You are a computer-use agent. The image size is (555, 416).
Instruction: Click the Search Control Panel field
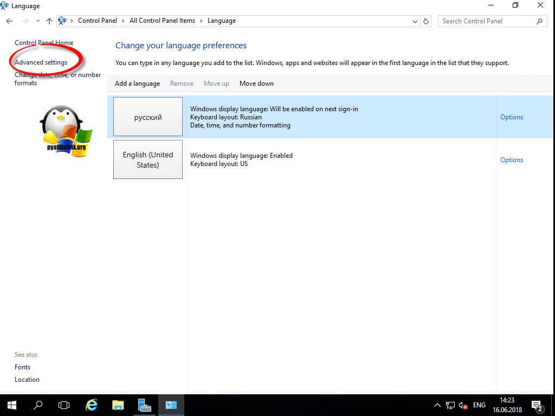click(x=487, y=21)
